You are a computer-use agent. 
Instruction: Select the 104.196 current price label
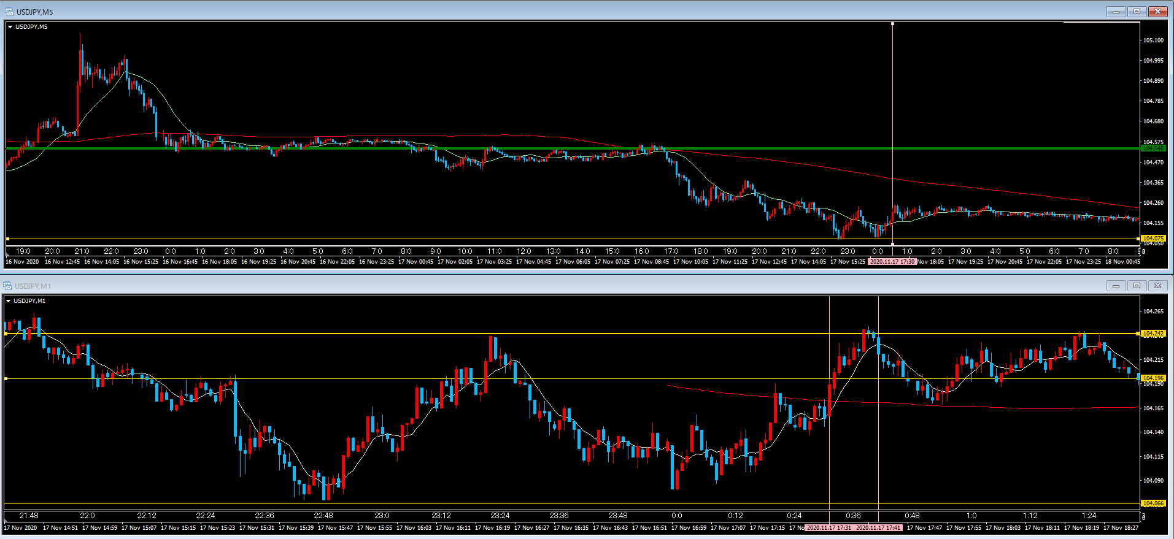coord(1153,378)
